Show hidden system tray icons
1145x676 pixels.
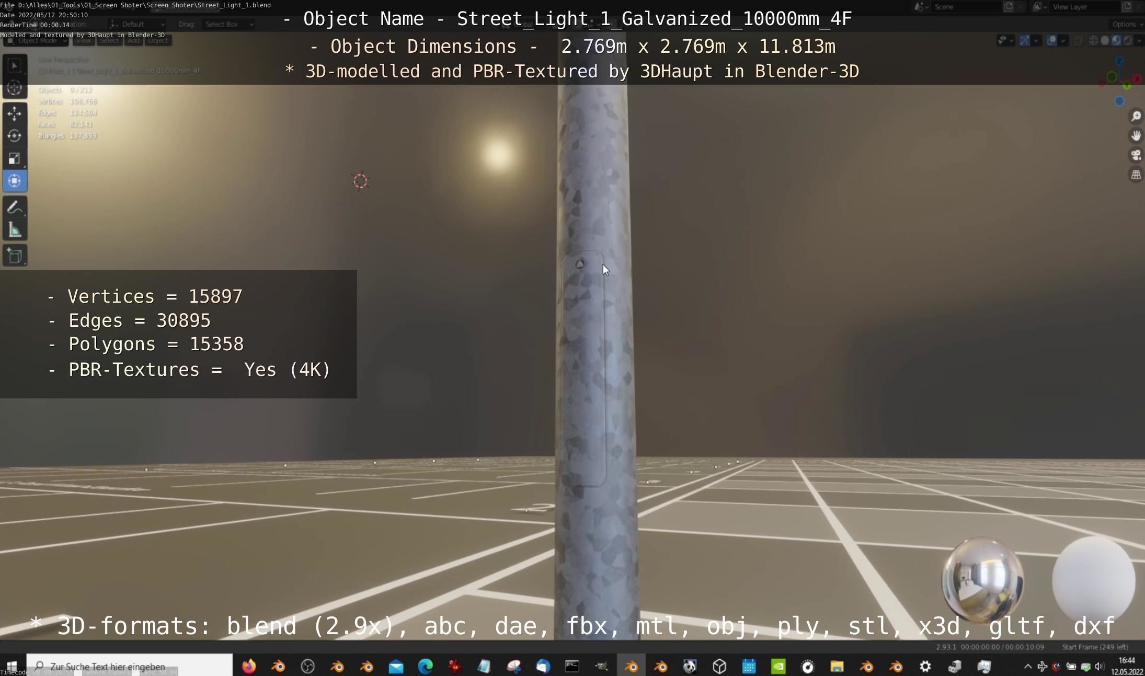(x=1027, y=666)
